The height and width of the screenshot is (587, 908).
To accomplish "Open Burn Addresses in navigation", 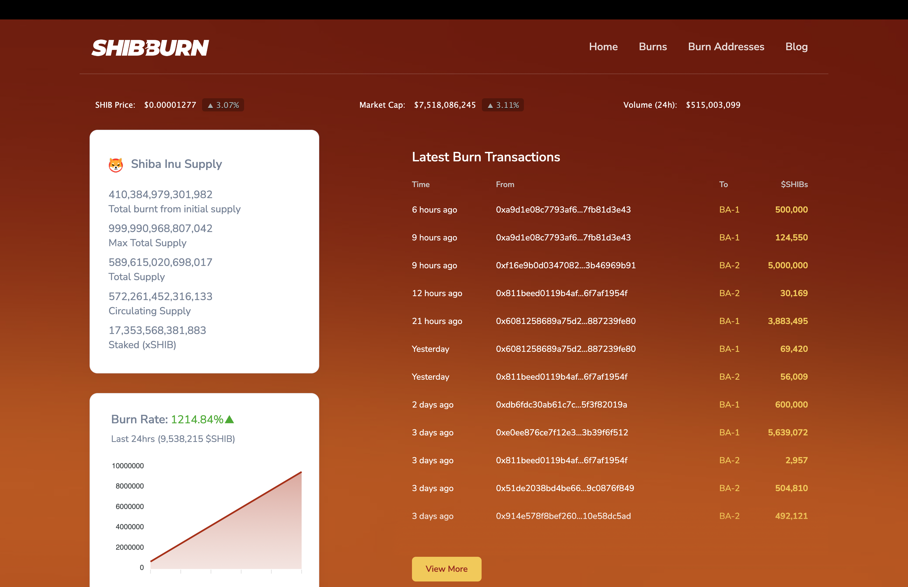I will tap(726, 47).
